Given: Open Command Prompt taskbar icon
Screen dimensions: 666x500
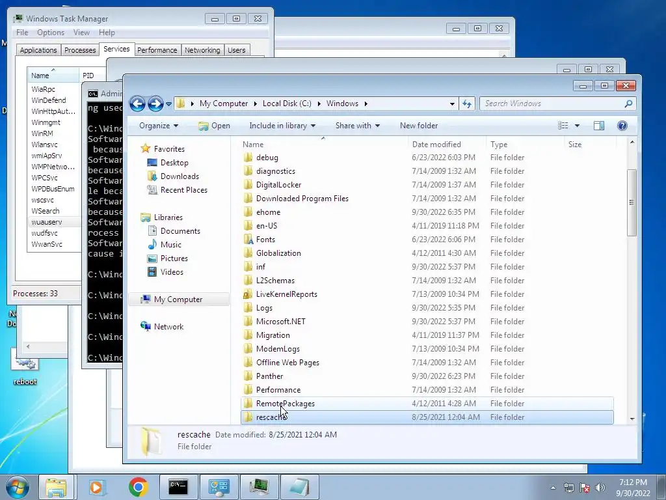Looking at the screenshot, I should point(178,487).
